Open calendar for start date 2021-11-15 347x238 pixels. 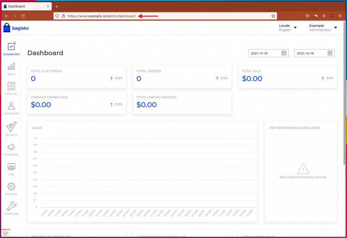click(x=285, y=53)
